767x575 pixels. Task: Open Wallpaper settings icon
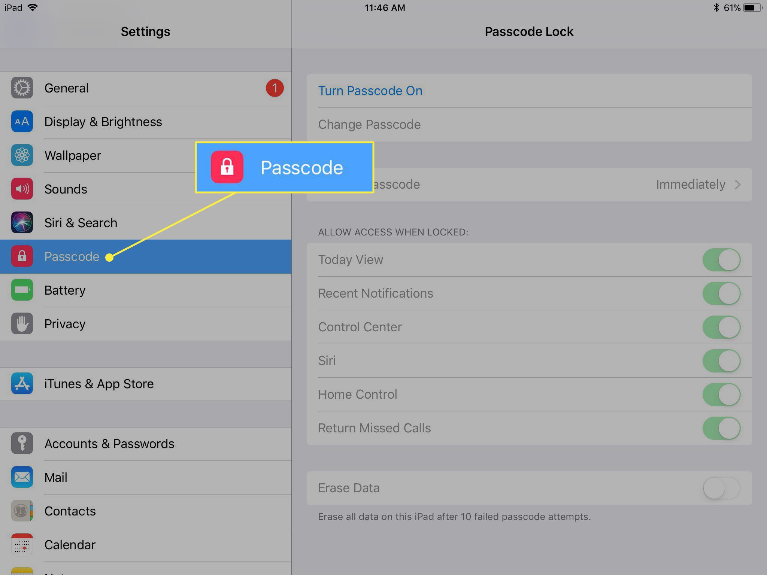pos(22,155)
